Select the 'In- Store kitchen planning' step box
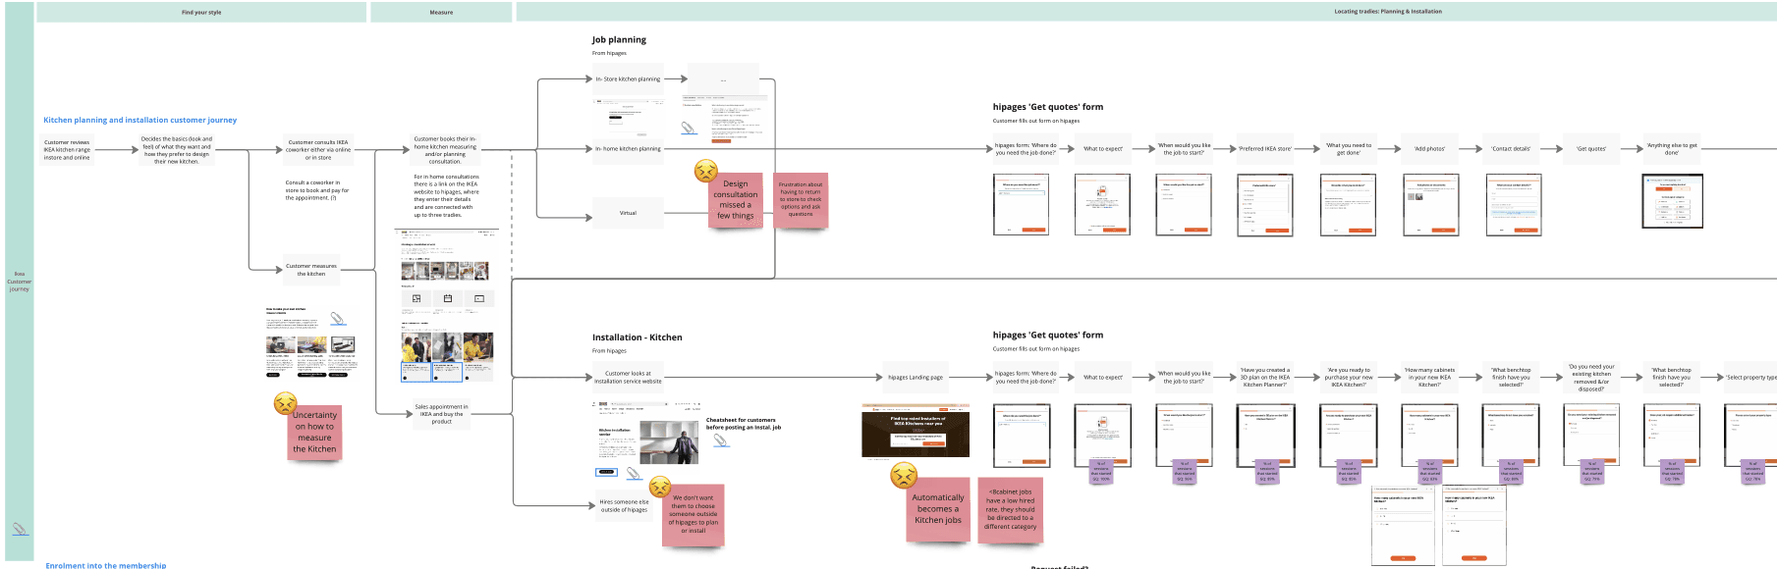 628,79
